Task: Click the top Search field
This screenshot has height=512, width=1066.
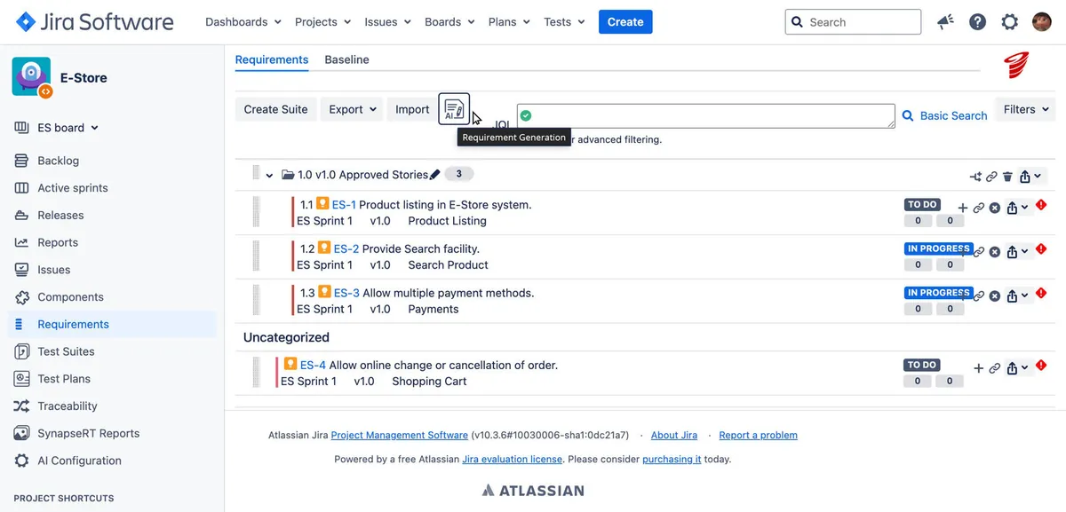Action: click(853, 22)
